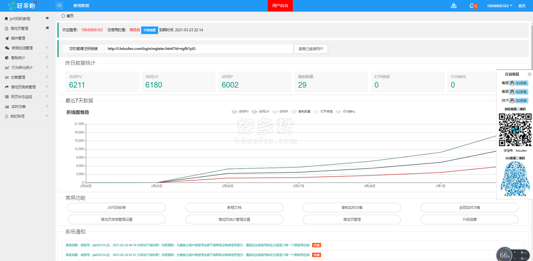Viewport: 533px width, 261px height.
Task: Click the home icon in the 落地页管理 row
Action: tap(47, 28)
